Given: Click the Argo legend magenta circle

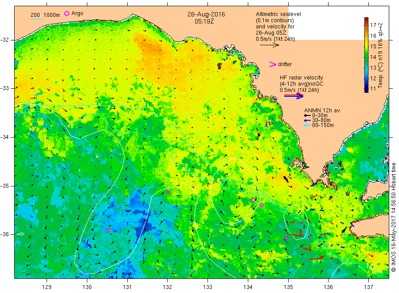Looking at the screenshot, I should [66, 13].
